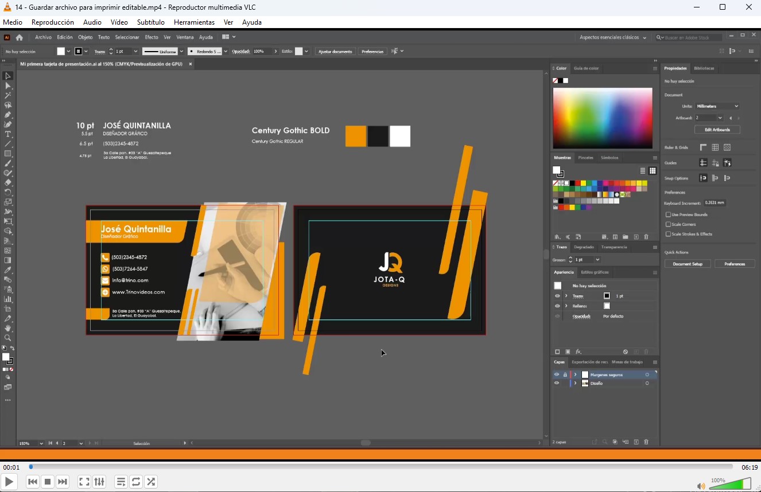Hide the Márgenes seguros layer
Image resolution: width=761 pixels, height=492 pixels.
click(x=556, y=374)
